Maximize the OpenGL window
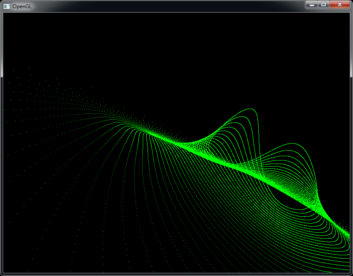 point(324,5)
